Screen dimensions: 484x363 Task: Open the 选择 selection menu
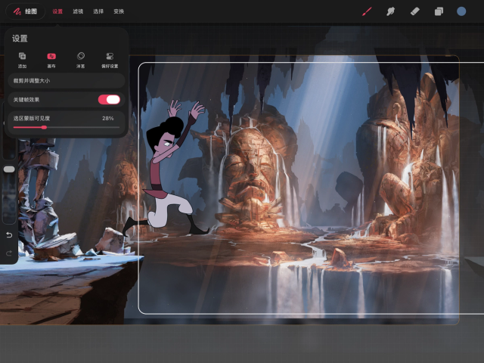pos(98,11)
